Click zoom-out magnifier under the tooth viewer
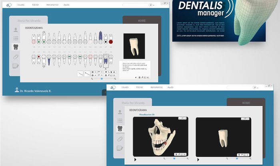 [x=227, y=158]
